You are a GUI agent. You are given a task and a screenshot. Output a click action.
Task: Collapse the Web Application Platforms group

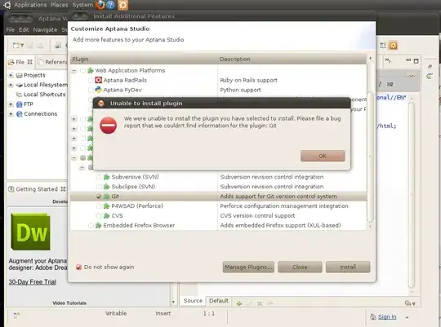74,70
